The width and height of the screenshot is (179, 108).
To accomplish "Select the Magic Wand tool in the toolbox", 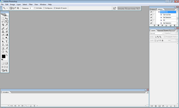I will click(7, 22).
